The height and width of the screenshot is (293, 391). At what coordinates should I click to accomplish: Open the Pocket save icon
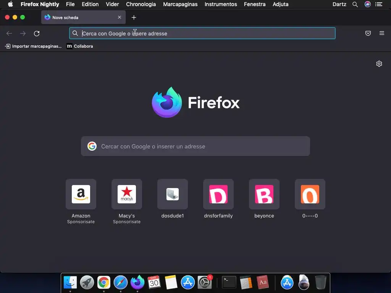(368, 33)
